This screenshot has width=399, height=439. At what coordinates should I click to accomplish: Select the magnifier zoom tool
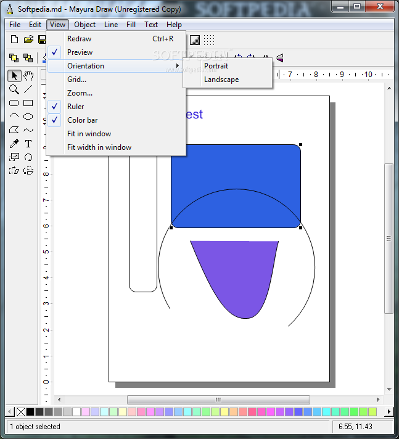(14, 89)
